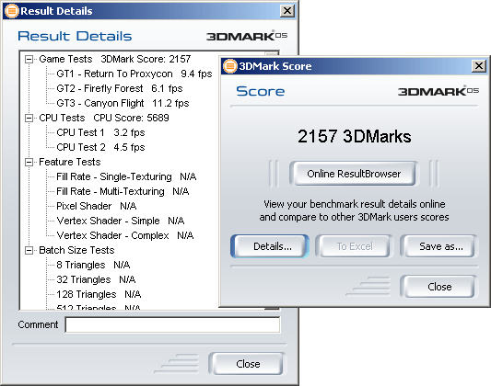This screenshot has height=386, width=491.
Task: Select GT1 - Return To Proxycon row
Action: tap(134, 74)
